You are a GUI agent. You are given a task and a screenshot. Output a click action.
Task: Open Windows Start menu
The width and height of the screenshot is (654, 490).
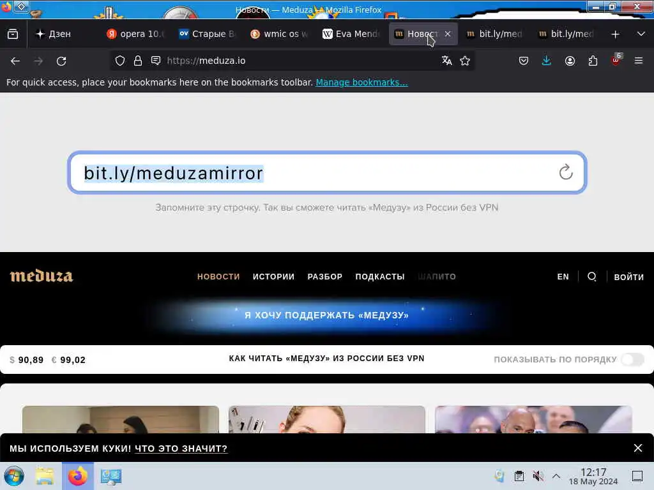[14, 476]
